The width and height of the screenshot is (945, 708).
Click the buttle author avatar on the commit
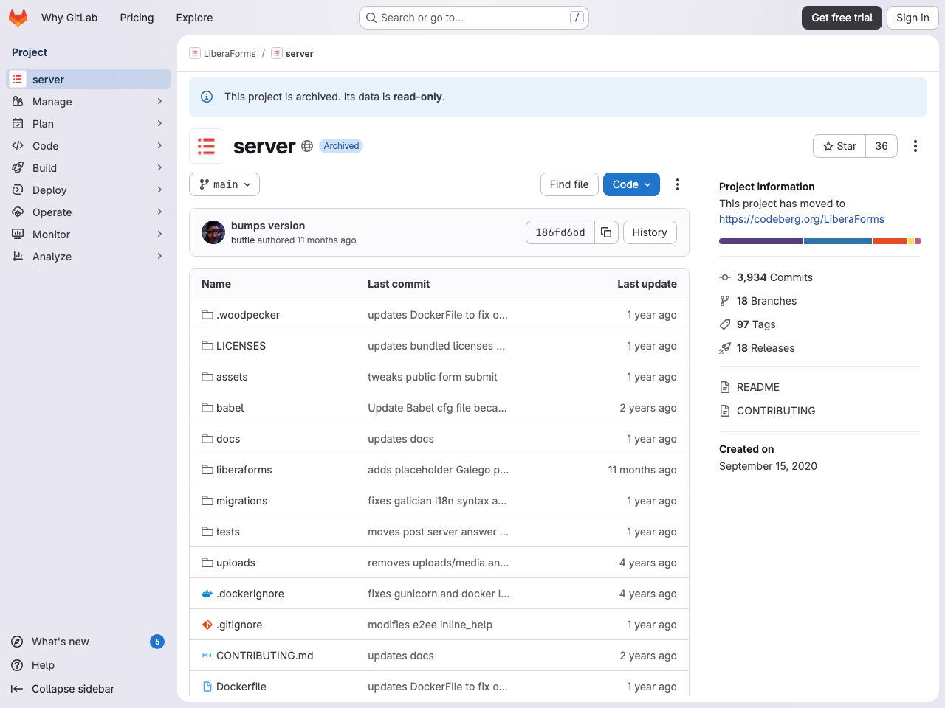click(213, 232)
